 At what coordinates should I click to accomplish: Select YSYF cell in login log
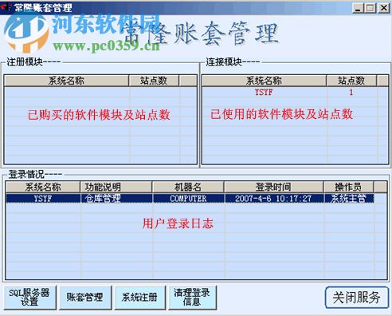click(43, 199)
